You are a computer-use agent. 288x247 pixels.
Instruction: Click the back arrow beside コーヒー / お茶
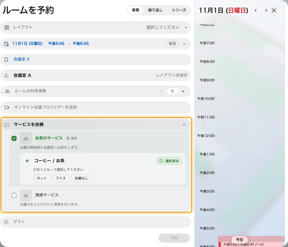point(28,161)
